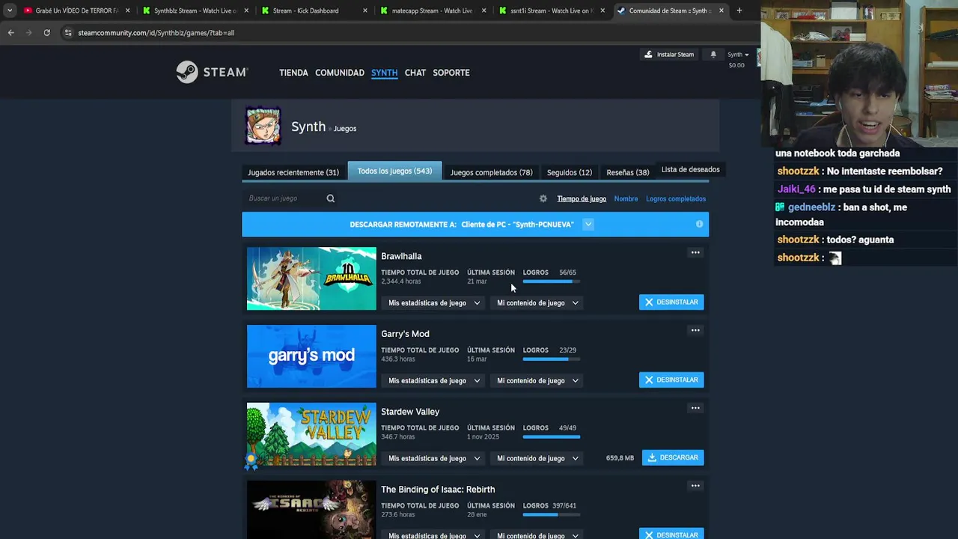Screen dimensions: 958x539
Task: Reload the page with the refresh icon
Action: (46, 33)
